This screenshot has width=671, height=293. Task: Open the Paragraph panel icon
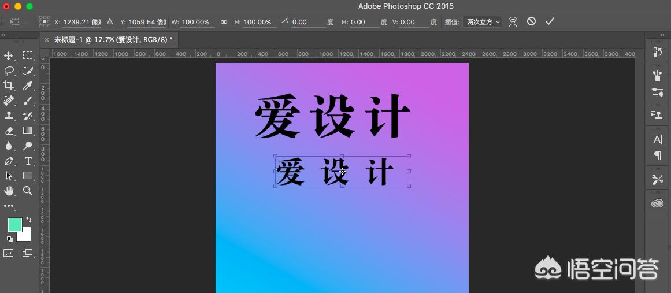657,155
